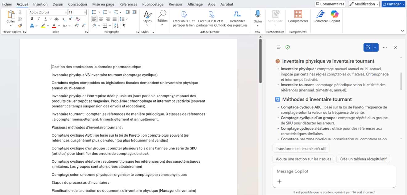Click the format painter brush icon
Screen dimensions: 407x195
click(20, 26)
